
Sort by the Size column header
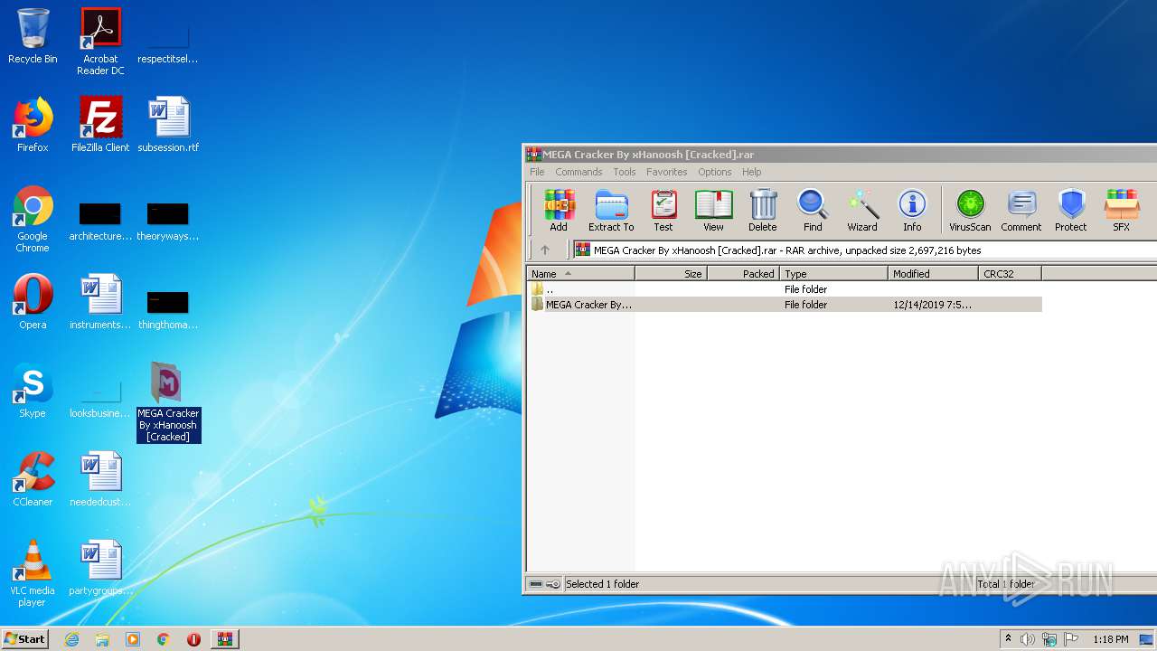pos(671,273)
